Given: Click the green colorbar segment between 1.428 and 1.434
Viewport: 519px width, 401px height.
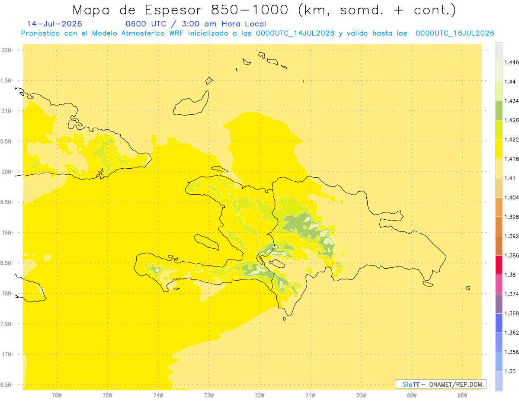Looking at the screenshot, I should click(499, 110).
